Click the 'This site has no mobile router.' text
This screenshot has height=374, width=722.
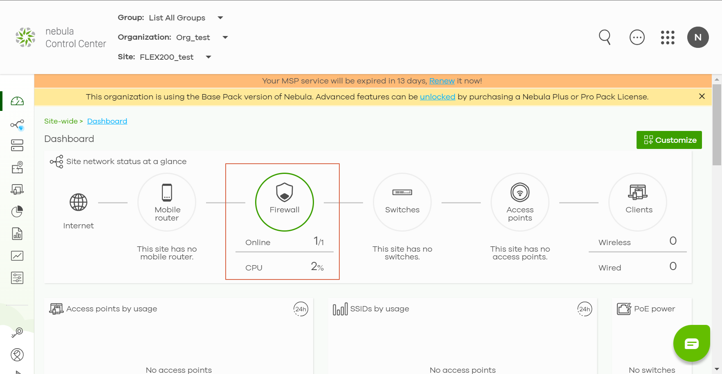(167, 253)
